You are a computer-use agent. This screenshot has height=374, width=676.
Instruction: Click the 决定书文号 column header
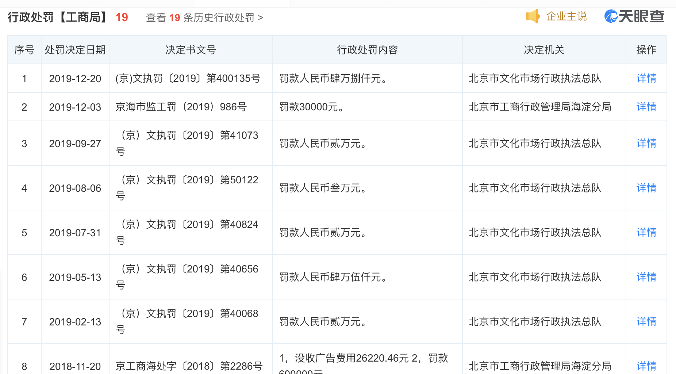click(x=191, y=50)
